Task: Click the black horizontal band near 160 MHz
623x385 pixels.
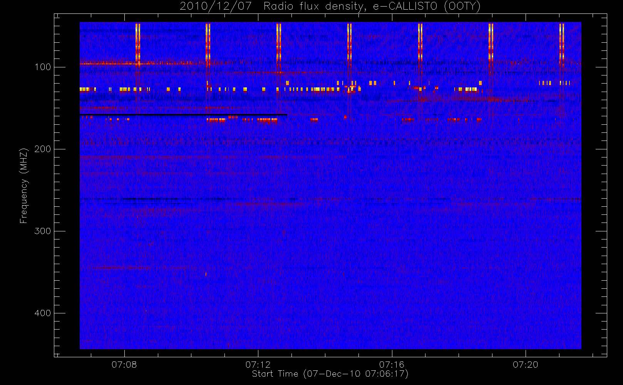Action: (x=183, y=115)
